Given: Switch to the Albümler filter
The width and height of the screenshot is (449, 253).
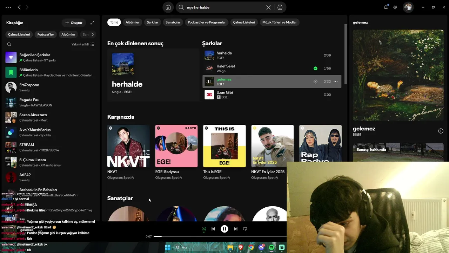Looking at the screenshot, I should tap(133, 22).
